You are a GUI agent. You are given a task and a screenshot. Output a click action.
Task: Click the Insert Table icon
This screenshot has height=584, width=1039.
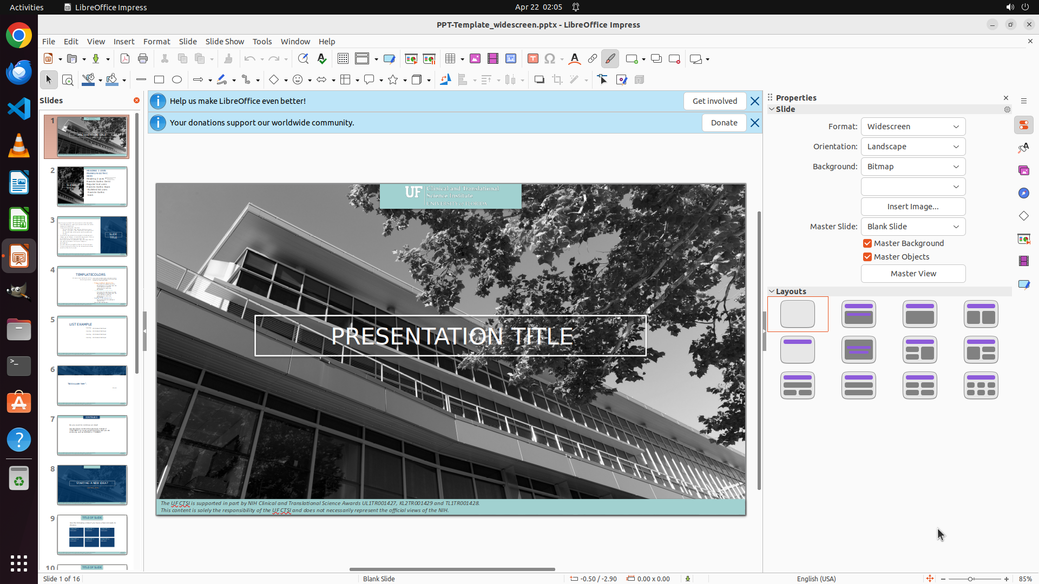pyautogui.click(x=450, y=59)
